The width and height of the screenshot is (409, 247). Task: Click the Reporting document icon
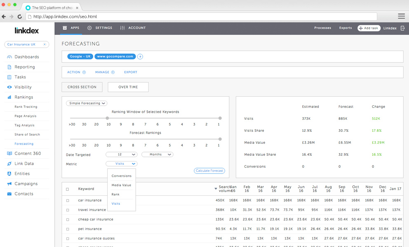pyautogui.click(x=9, y=67)
